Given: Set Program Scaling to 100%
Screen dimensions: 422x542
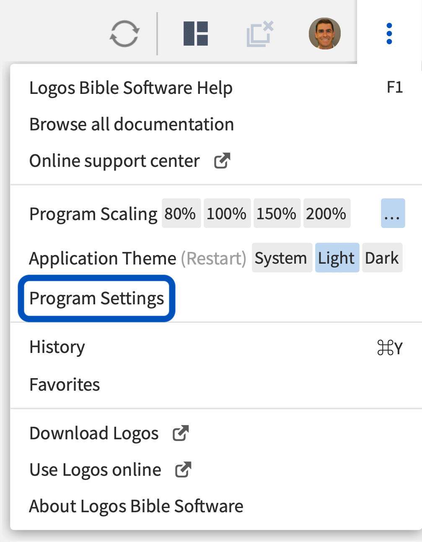Looking at the screenshot, I should click(x=227, y=214).
